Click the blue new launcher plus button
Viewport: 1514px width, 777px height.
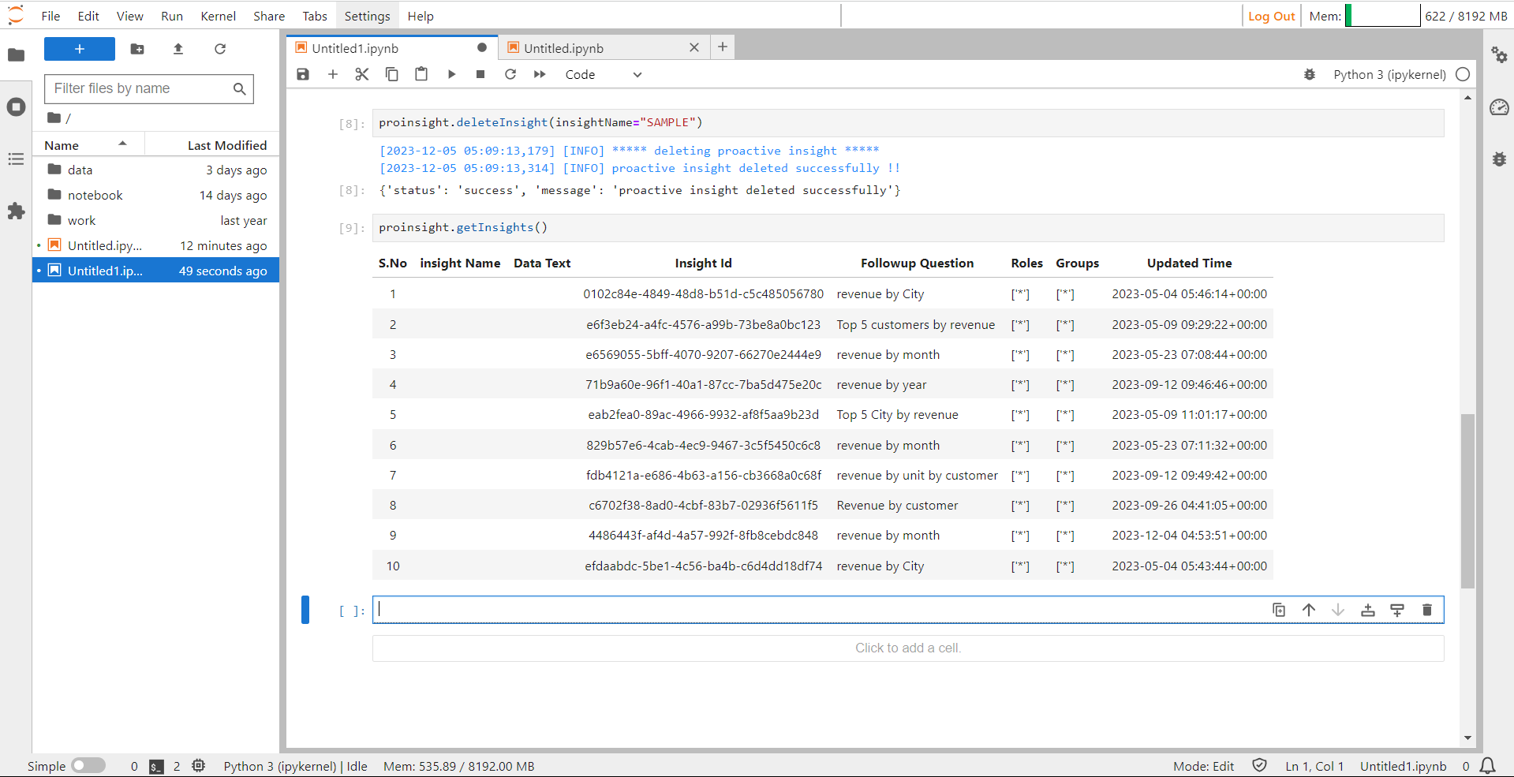pyautogui.click(x=80, y=49)
